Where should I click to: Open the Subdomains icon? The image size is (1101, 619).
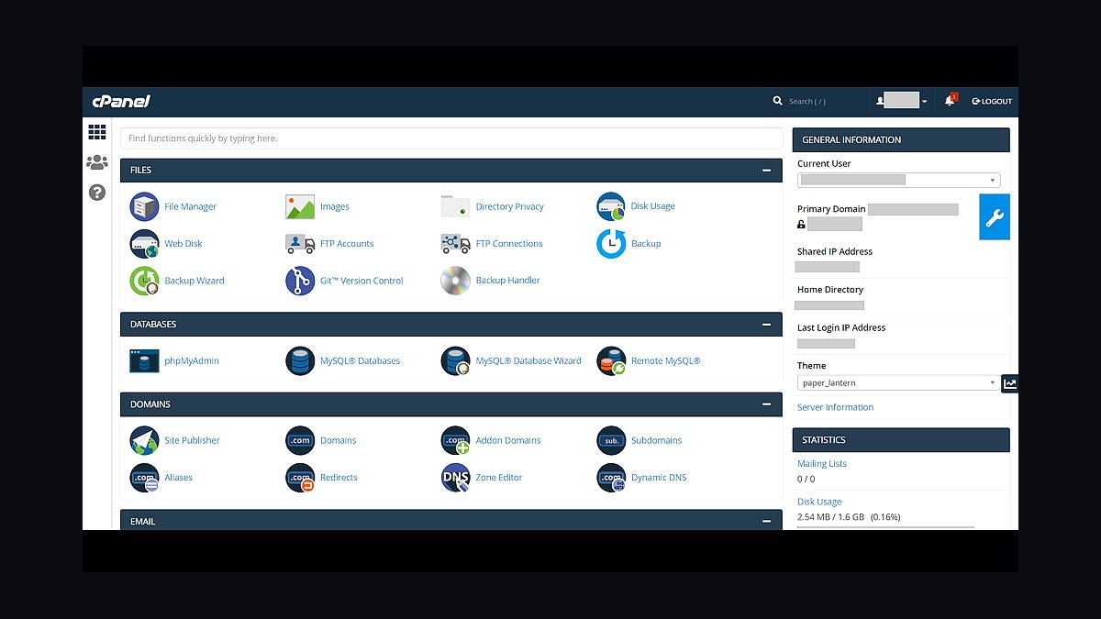tap(611, 440)
